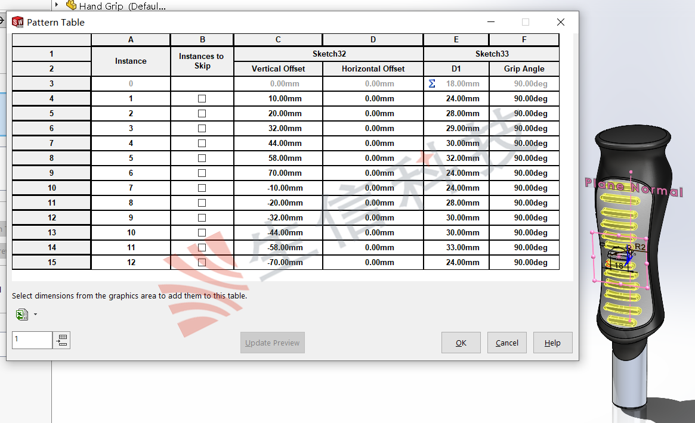Click the add instance rows icon

click(x=61, y=340)
